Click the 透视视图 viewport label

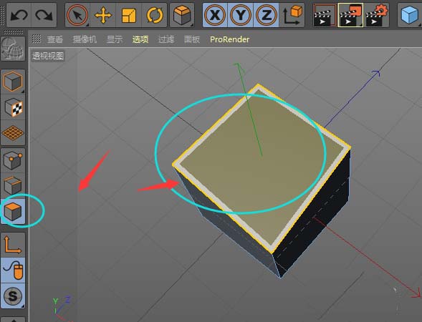coord(48,56)
